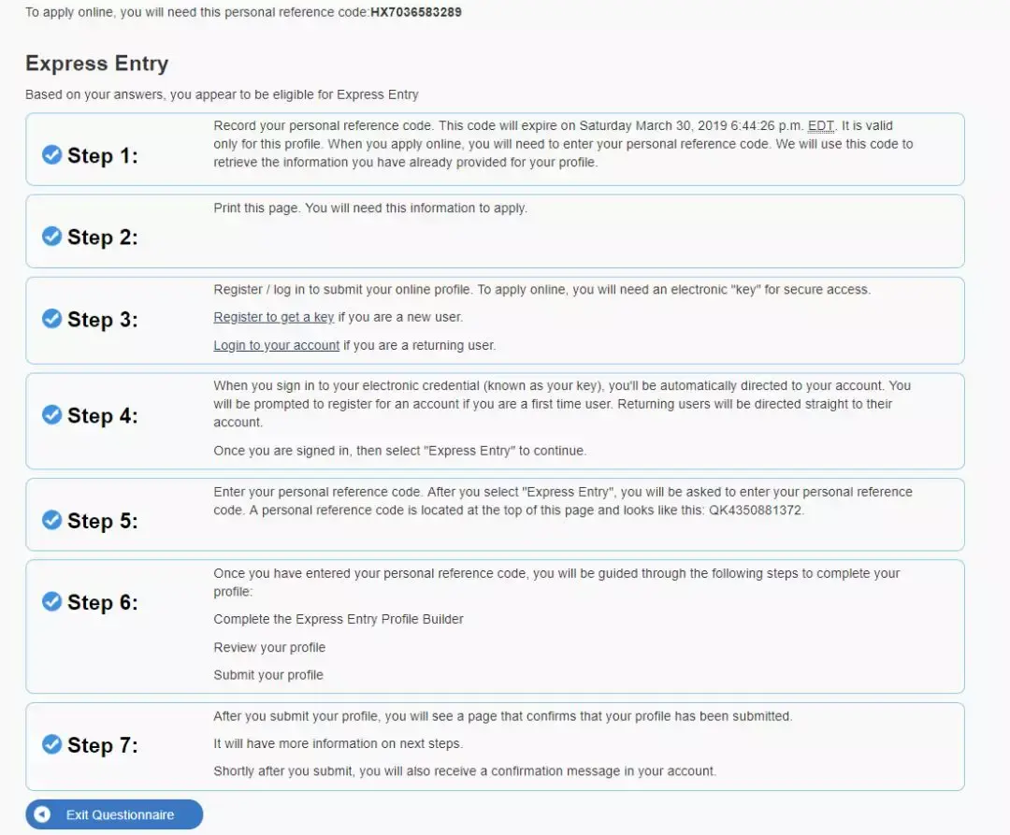The height and width of the screenshot is (835, 1010).
Task: Click the Step 2 blue checkmark icon
Action: pyautogui.click(x=52, y=237)
